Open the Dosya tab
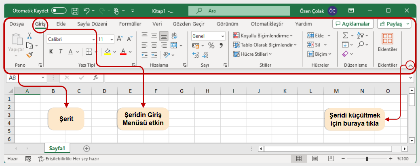The width and height of the screenshot is (420, 166). coord(17,24)
